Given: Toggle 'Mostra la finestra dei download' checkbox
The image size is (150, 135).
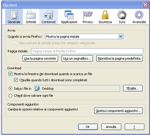Looking at the screenshot, I should click(x=10, y=74).
